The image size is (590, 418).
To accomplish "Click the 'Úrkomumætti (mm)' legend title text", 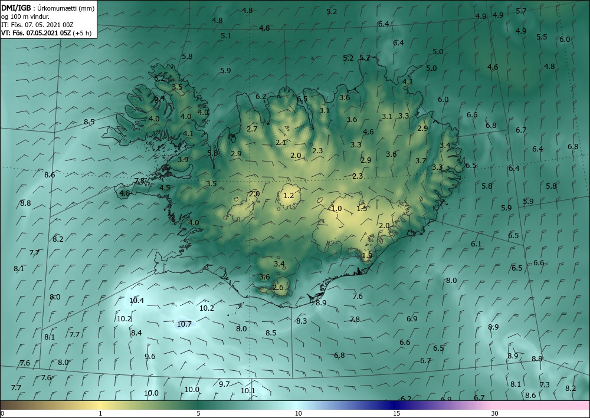I will 66,8.
